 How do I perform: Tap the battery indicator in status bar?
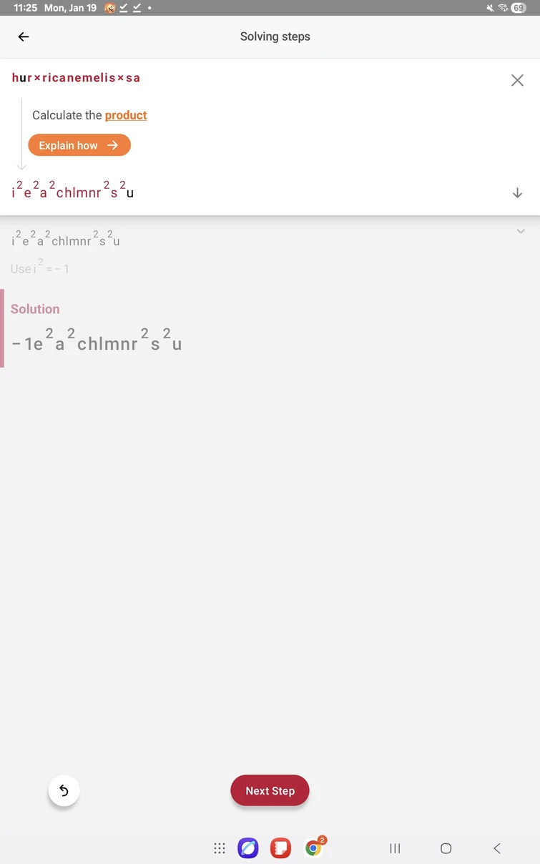[x=518, y=8]
